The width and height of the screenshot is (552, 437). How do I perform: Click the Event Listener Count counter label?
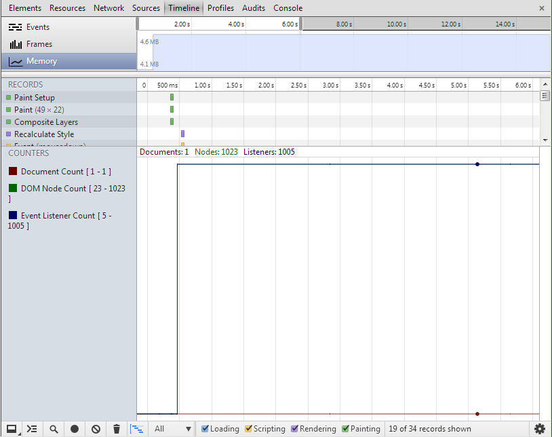60,221
